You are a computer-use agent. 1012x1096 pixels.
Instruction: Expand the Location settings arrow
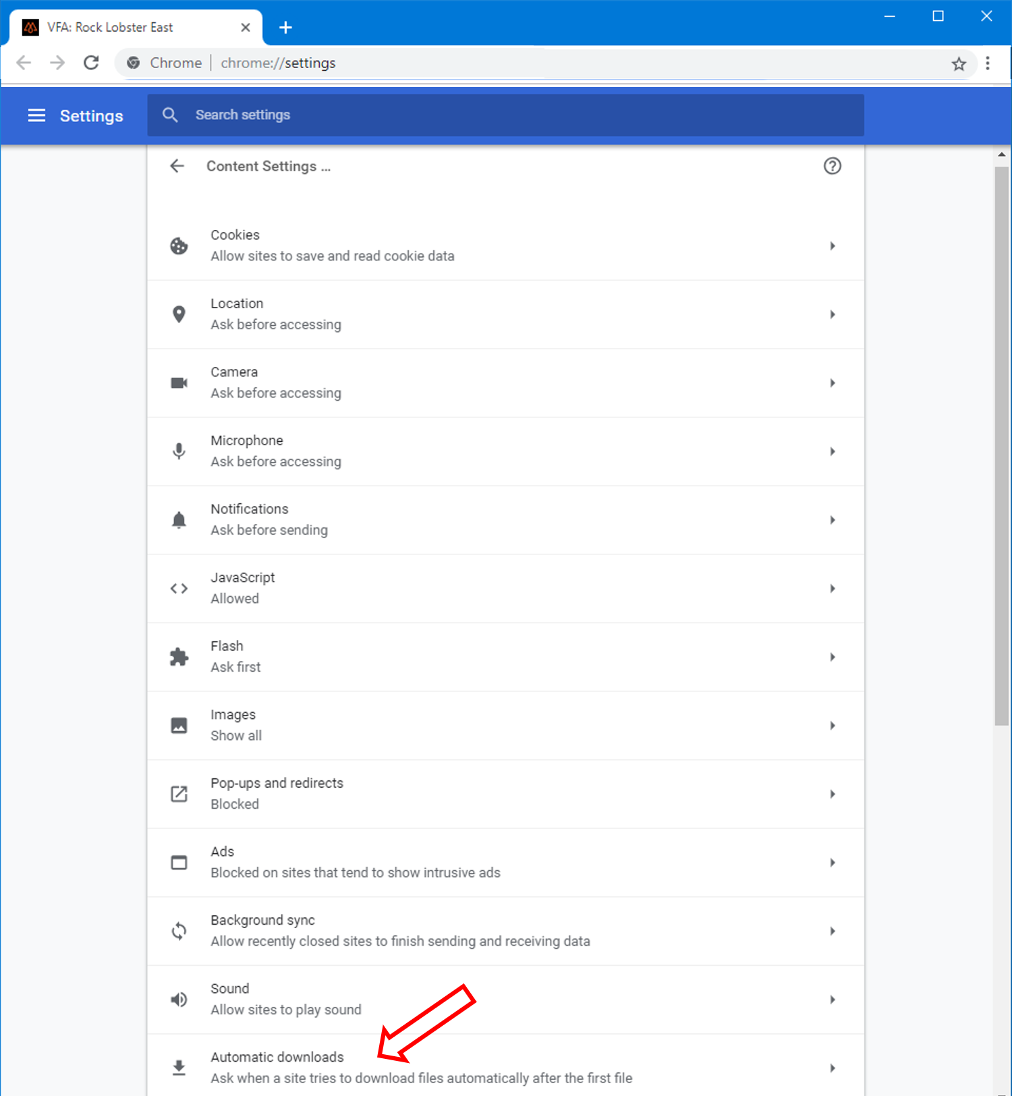pos(833,314)
